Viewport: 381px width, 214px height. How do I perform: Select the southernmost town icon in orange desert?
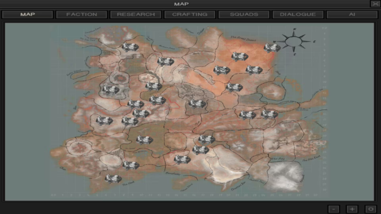pyautogui.click(x=234, y=87)
